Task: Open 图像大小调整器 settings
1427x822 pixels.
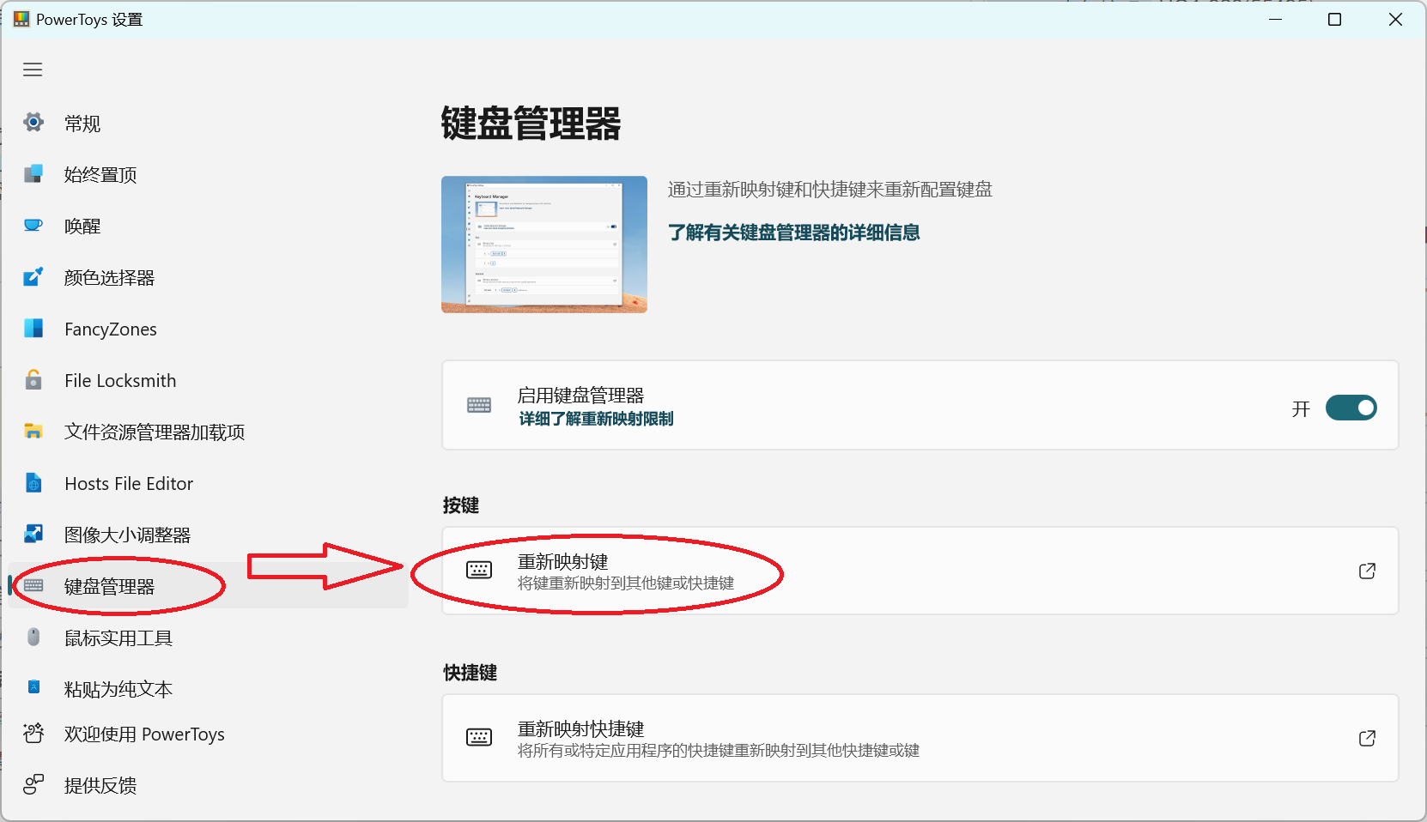Action: point(208,535)
